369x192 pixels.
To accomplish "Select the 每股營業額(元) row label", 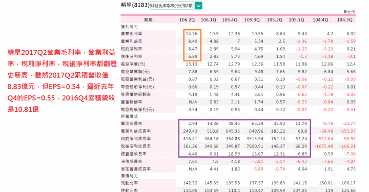I will point(135,72).
